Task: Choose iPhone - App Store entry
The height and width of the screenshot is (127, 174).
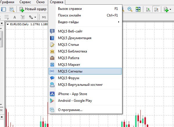Action: point(85,94)
